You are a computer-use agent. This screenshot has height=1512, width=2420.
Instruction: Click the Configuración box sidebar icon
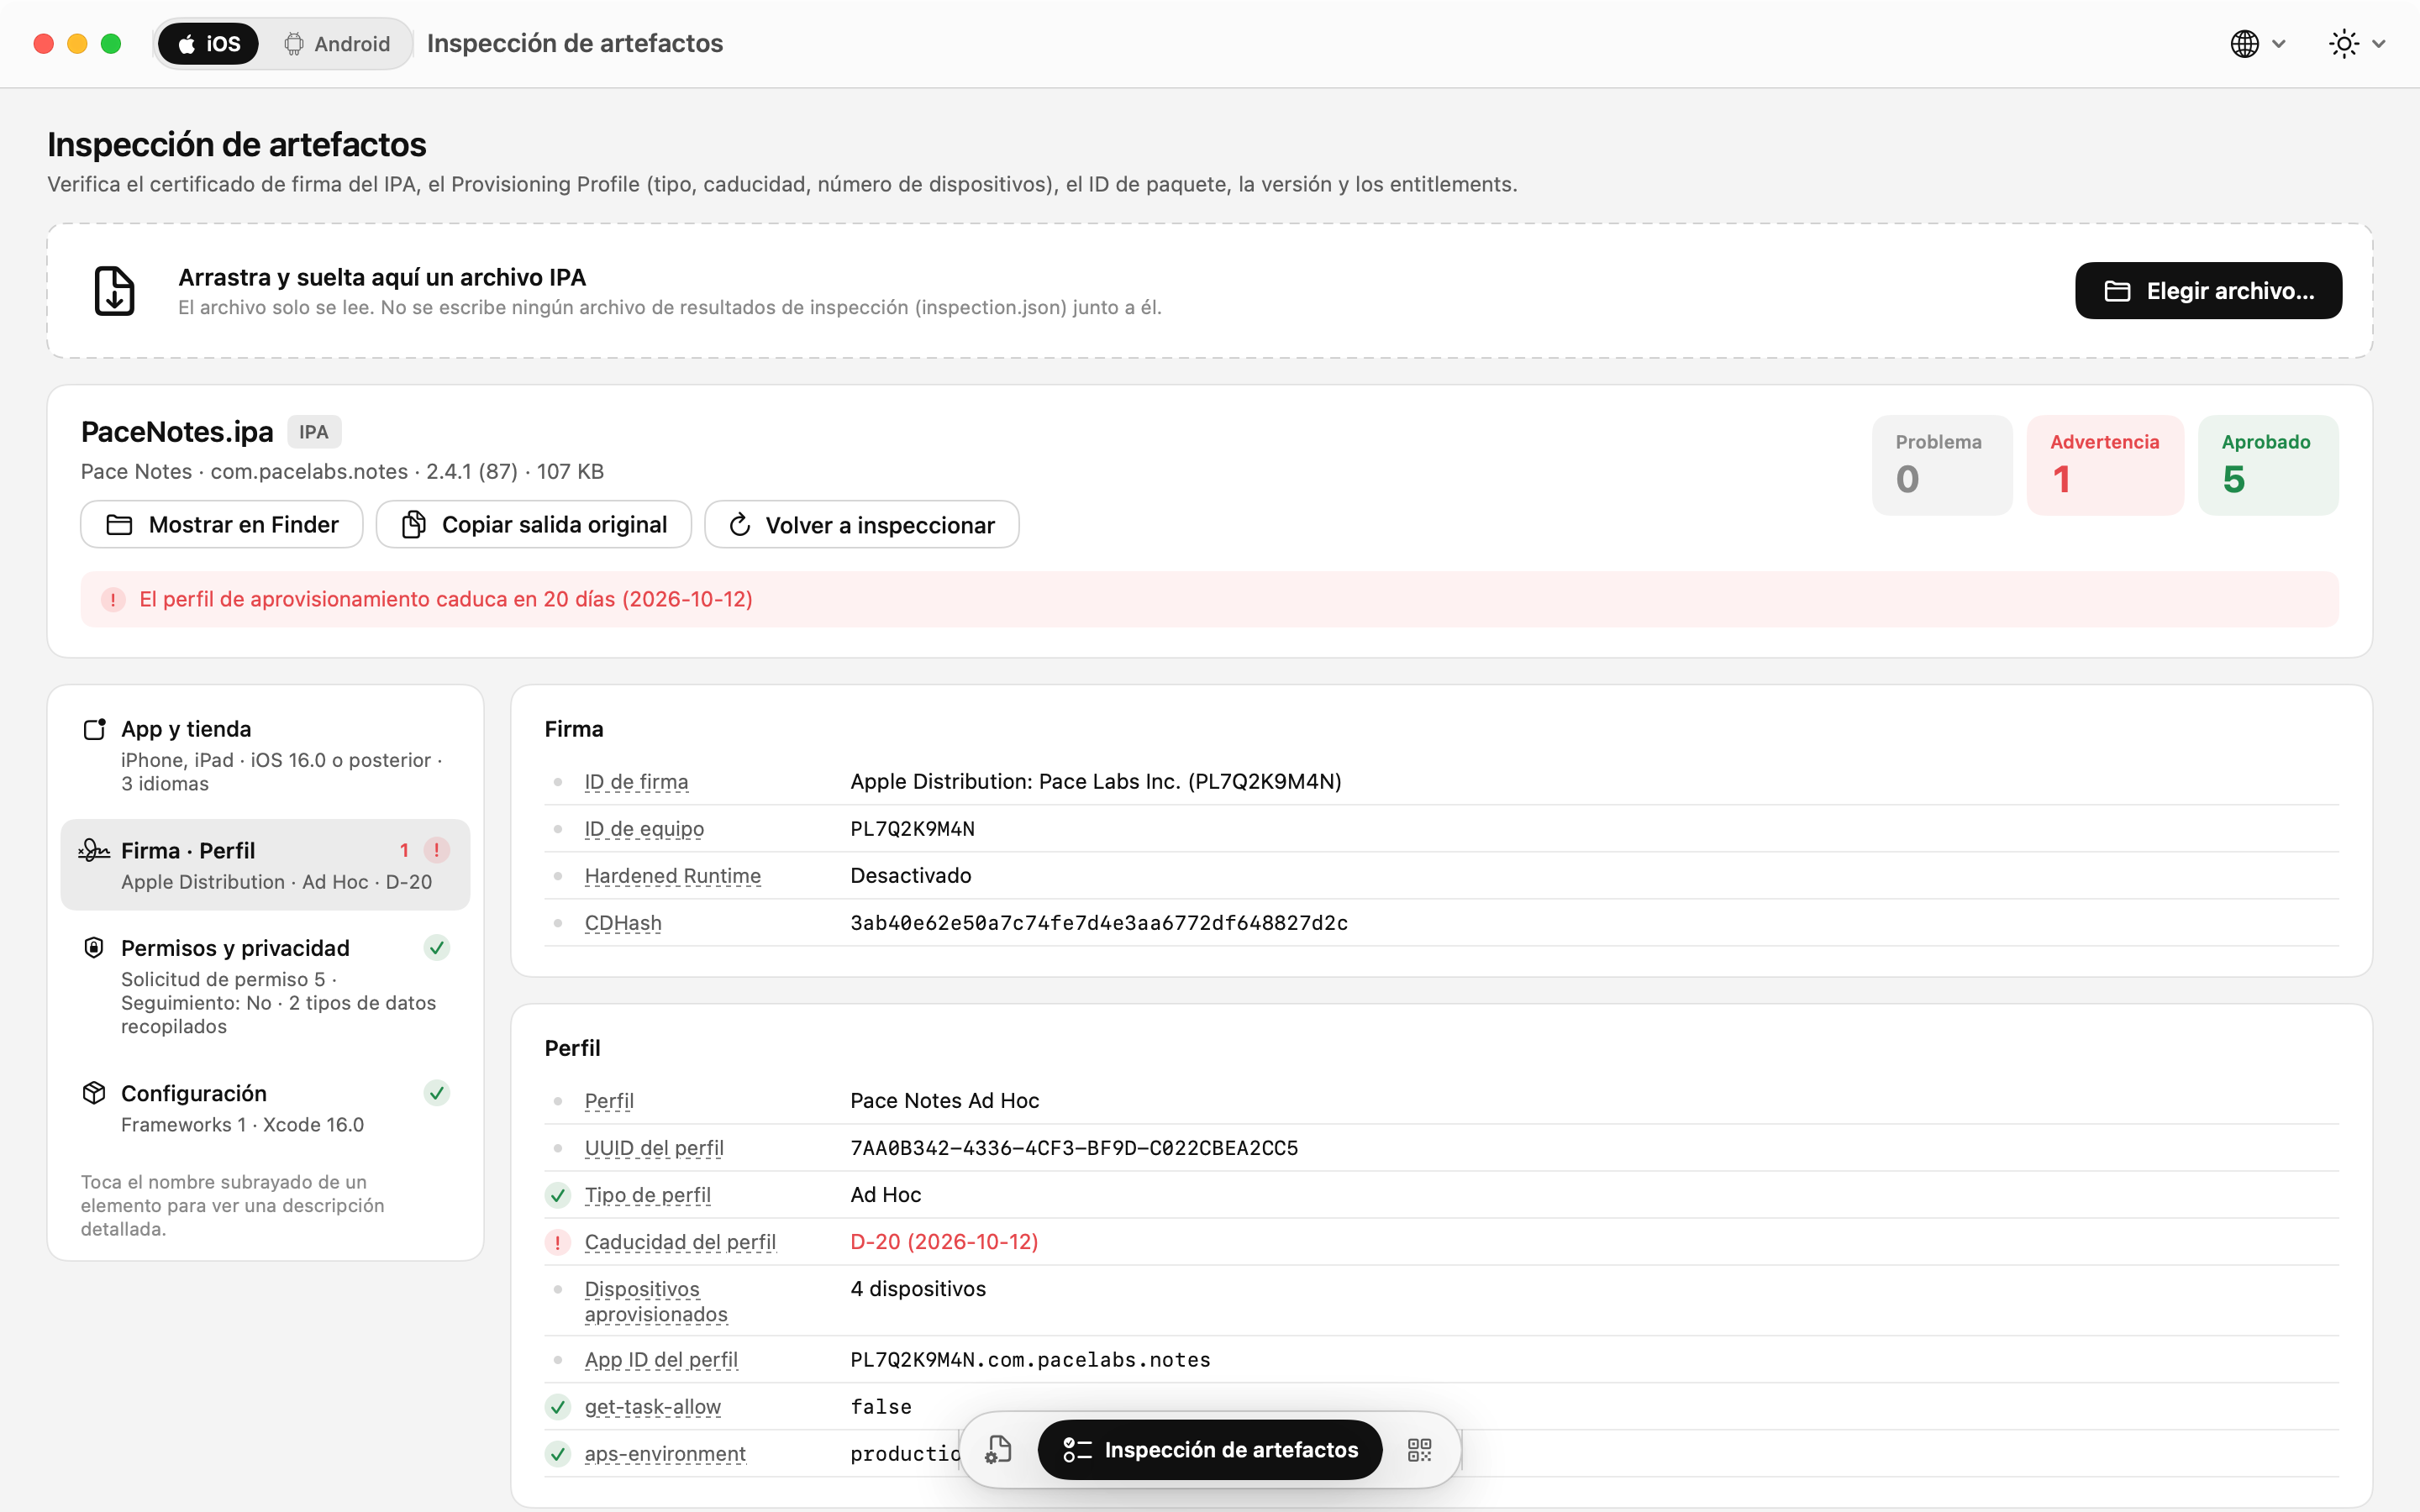94,1093
